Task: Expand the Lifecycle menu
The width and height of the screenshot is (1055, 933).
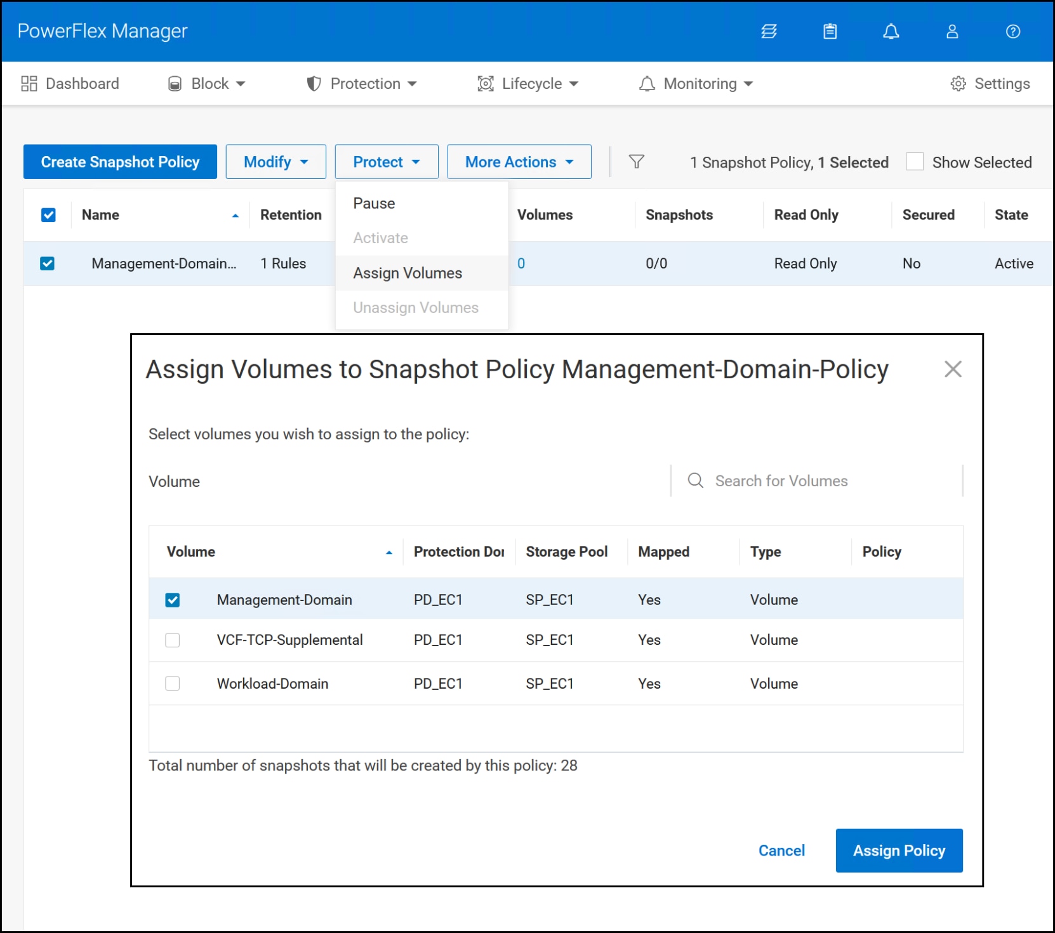Action: click(x=527, y=84)
